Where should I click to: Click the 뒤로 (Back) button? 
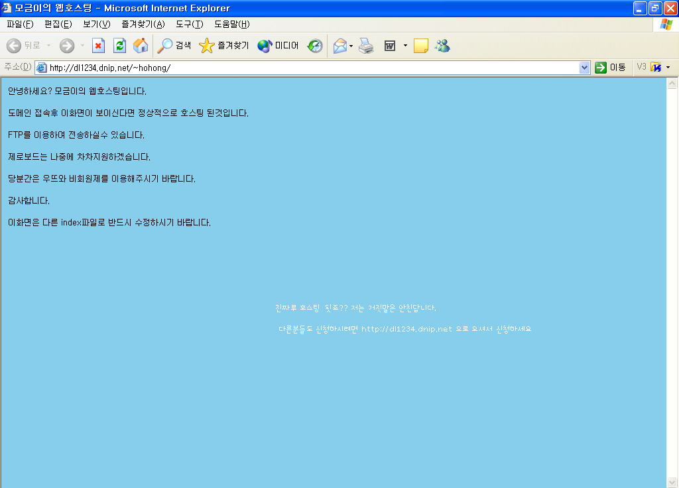tap(24, 46)
